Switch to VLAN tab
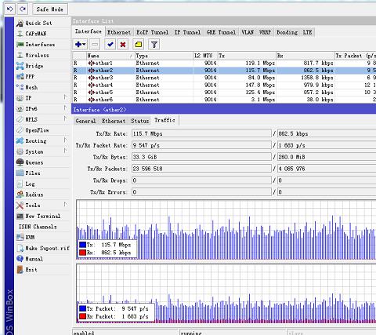 (x=248, y=32)
